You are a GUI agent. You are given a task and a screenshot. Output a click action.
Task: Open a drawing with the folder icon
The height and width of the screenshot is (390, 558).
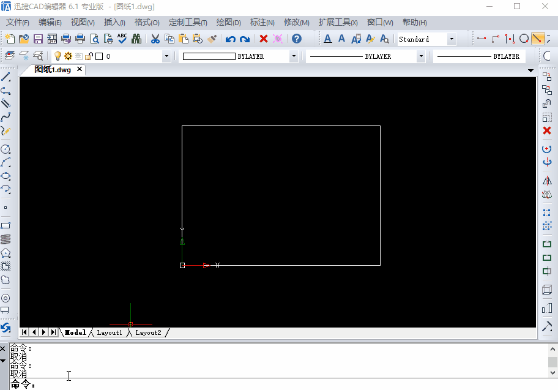24,39
